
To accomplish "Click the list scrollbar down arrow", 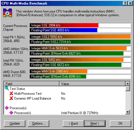I will click(128, 112).
